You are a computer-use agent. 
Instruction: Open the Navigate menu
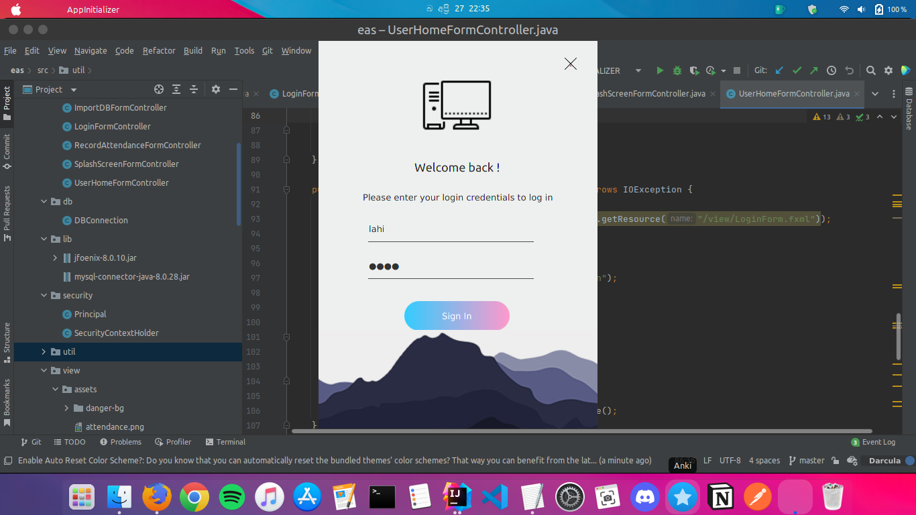(91, 51)
